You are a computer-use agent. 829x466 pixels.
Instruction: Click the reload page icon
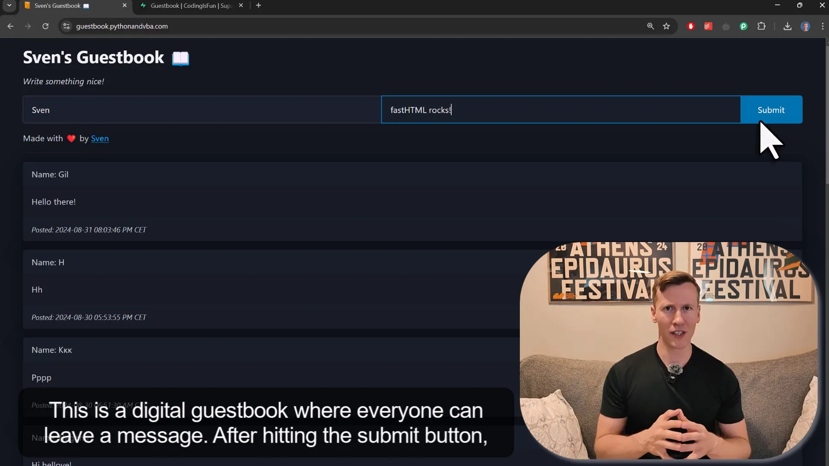click(x=45, y=26)
